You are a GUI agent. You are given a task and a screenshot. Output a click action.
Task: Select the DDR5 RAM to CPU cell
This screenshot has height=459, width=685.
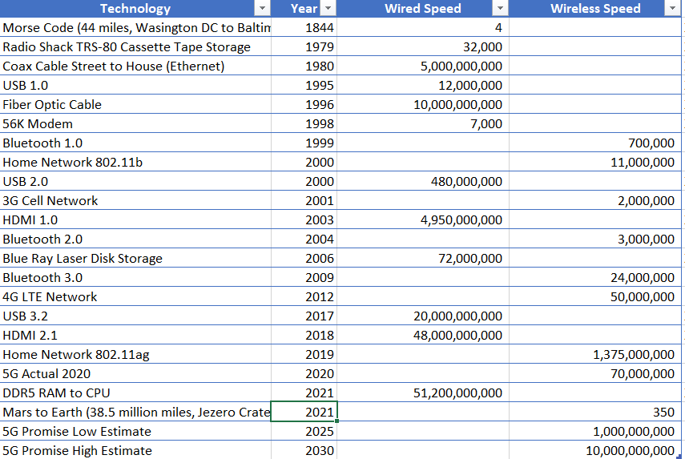135,393
